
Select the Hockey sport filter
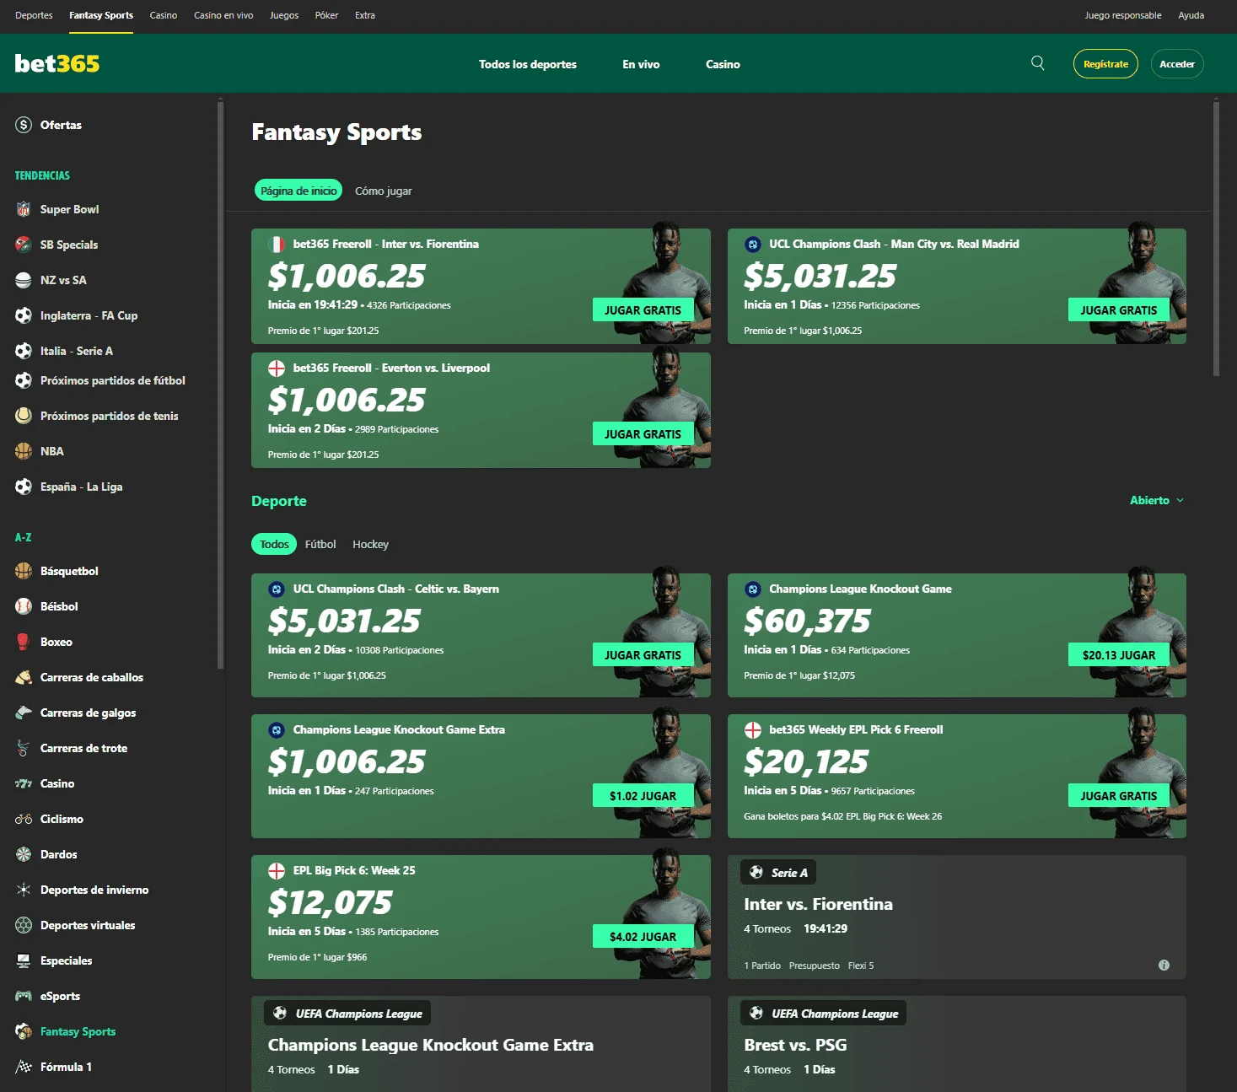pos(370,544)
